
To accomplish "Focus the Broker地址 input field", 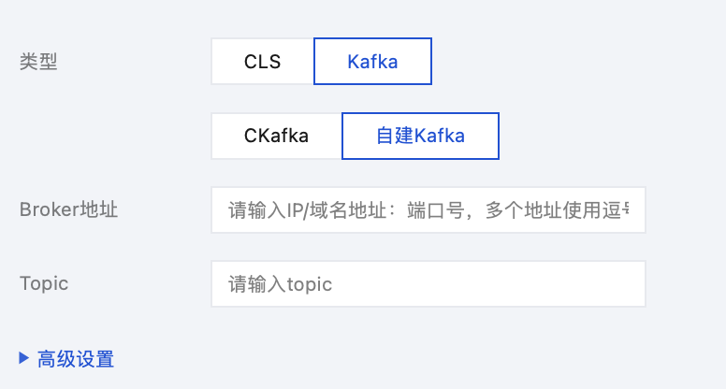I will pos(428,209).
